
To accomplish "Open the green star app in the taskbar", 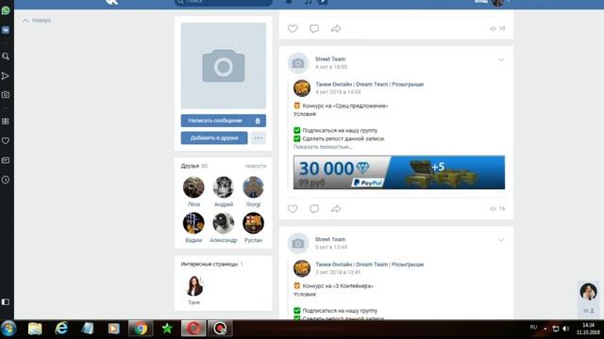I will pos(167,329).
